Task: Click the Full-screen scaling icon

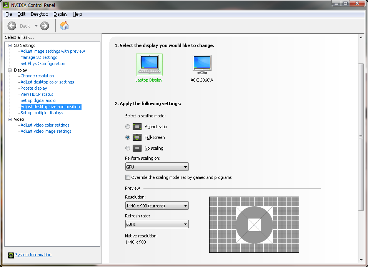Action: [137, 137]
